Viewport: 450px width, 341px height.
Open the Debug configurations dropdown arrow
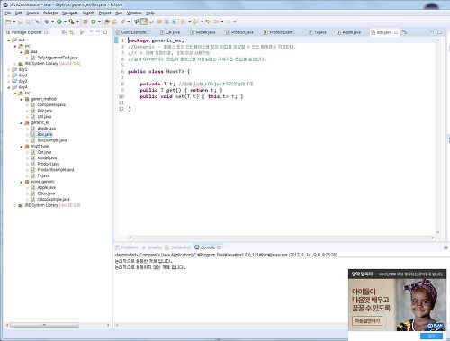(52, 22)
